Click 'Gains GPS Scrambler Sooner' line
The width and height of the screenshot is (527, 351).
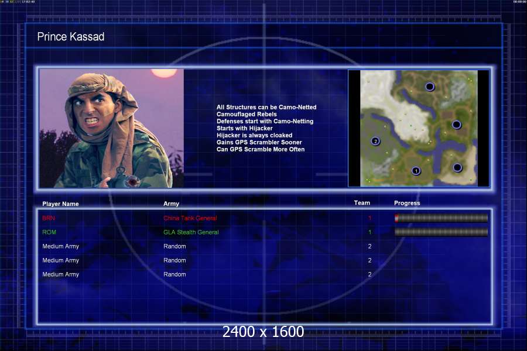(x=259, y=142)
